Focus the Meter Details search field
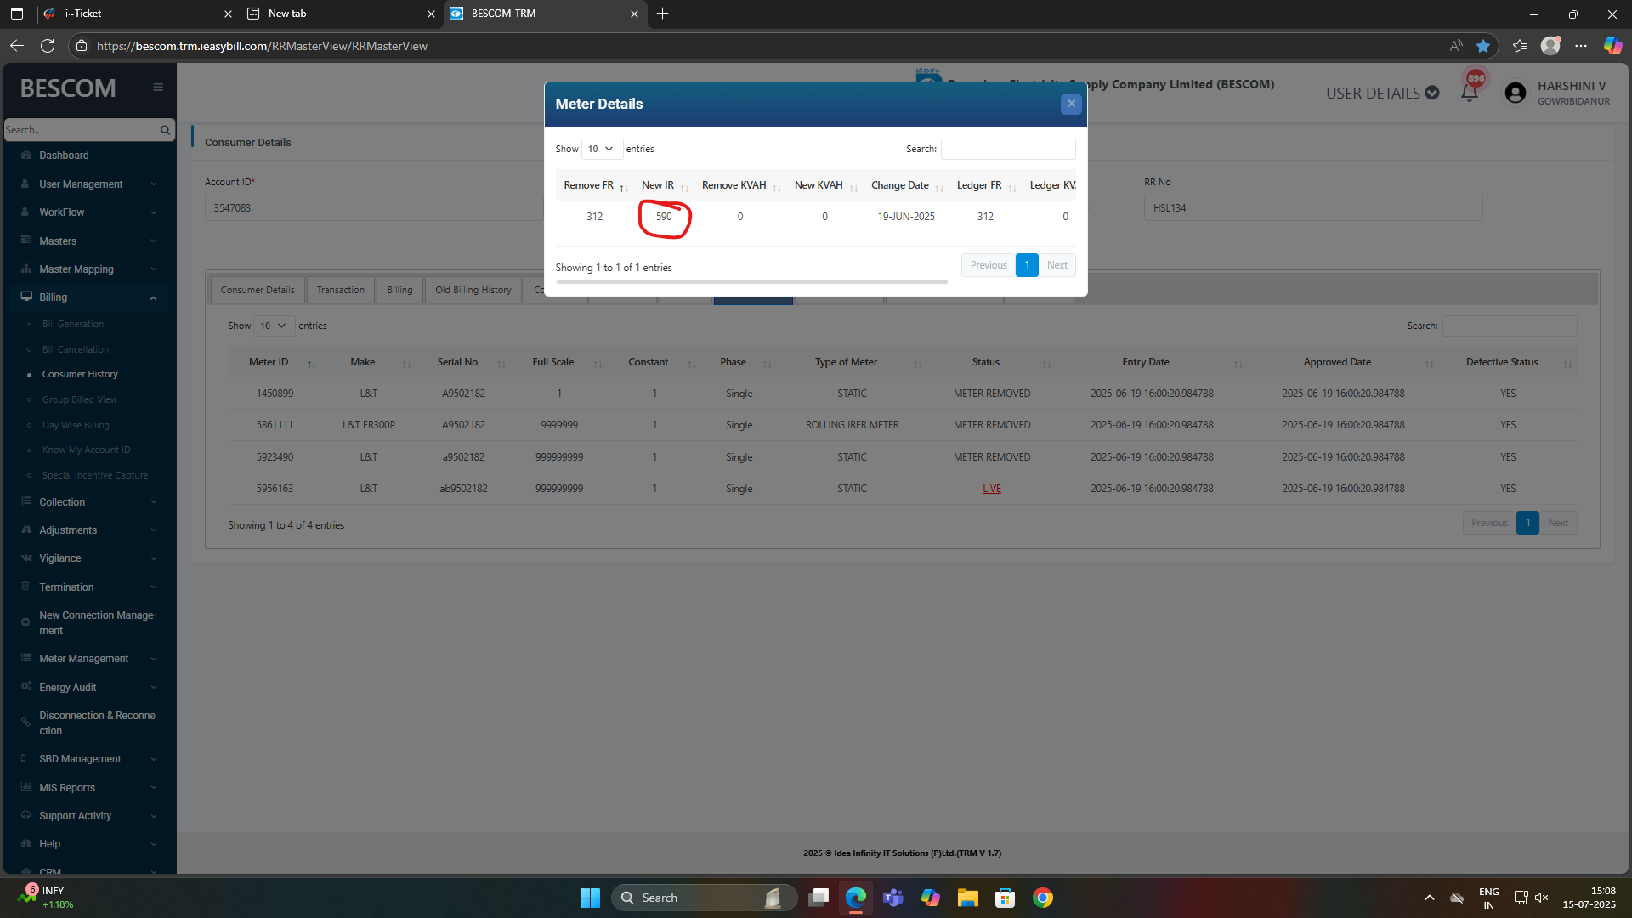 point(1008,149)
